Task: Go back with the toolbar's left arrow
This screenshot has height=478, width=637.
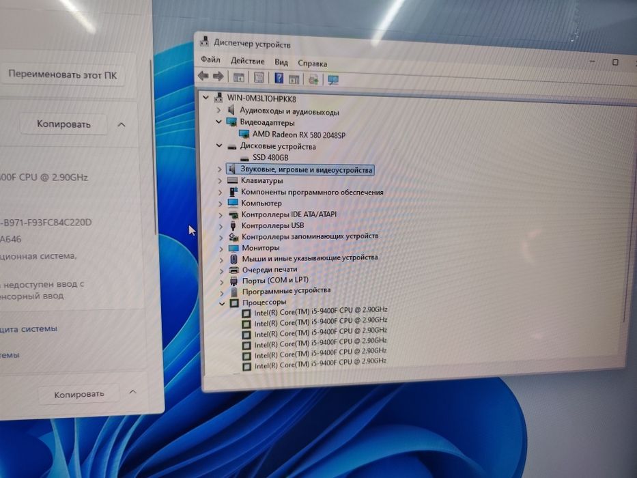Action: [203, 76]
